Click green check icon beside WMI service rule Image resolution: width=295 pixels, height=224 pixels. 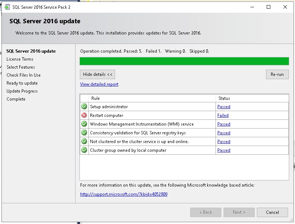tap(84, 124)
